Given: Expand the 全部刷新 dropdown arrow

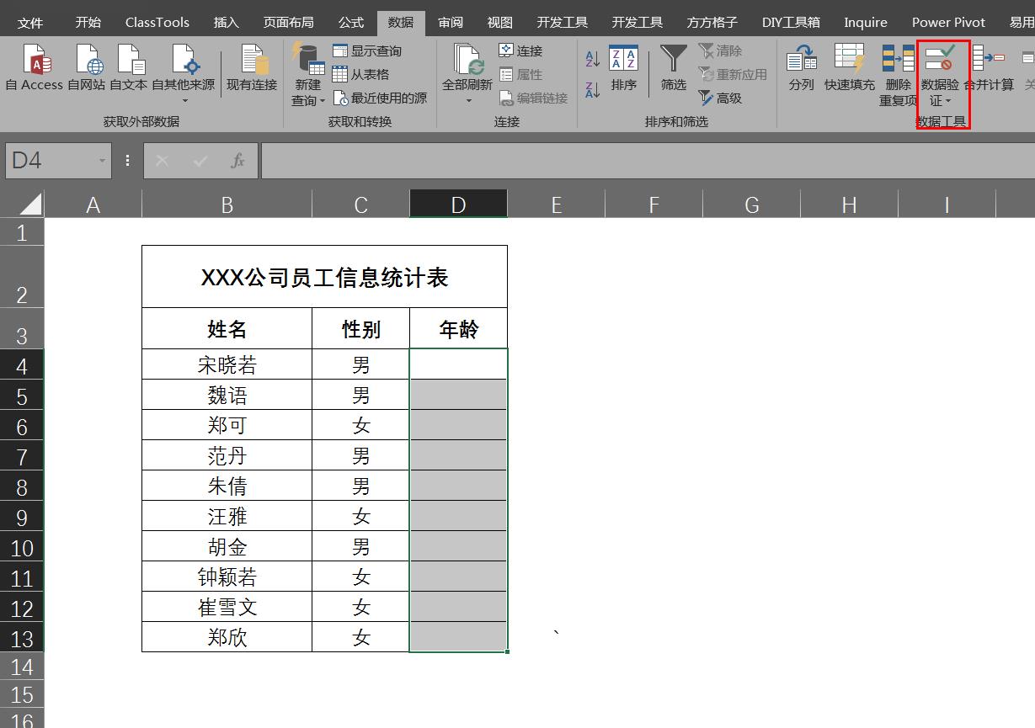Looking at the screenshot, I should pyautogui.click(x=469, y=101).
